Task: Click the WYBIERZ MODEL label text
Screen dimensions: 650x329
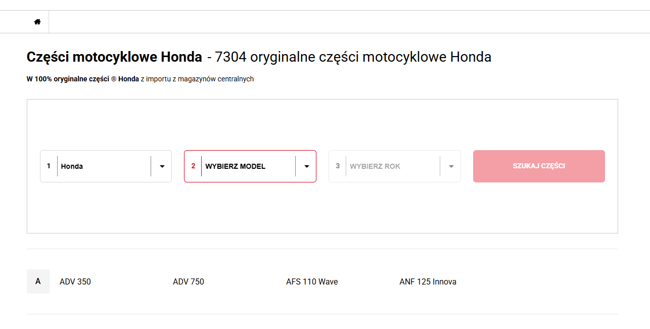Action: coord(235,166)
